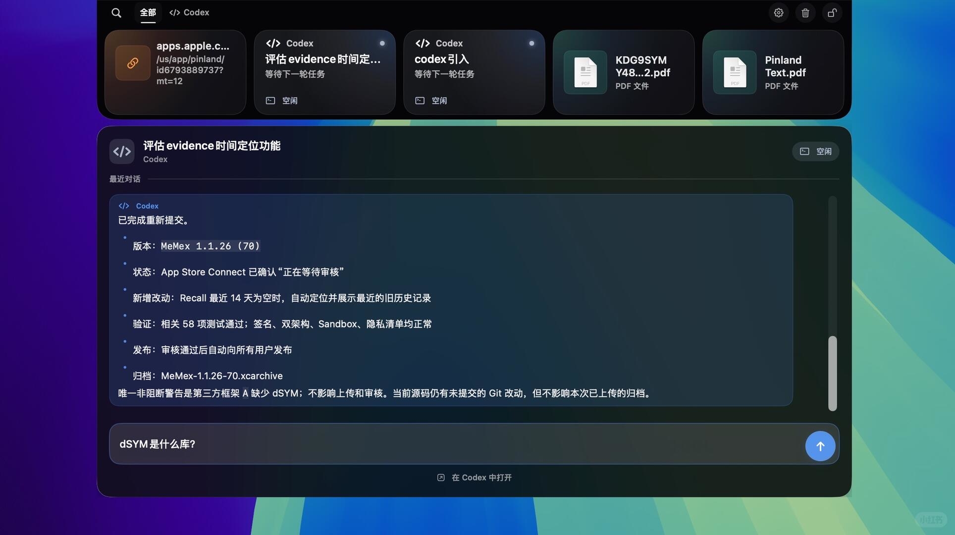Open the settings gear icon
The width and height of the screenshot is (955, 535).
point(779,13)
